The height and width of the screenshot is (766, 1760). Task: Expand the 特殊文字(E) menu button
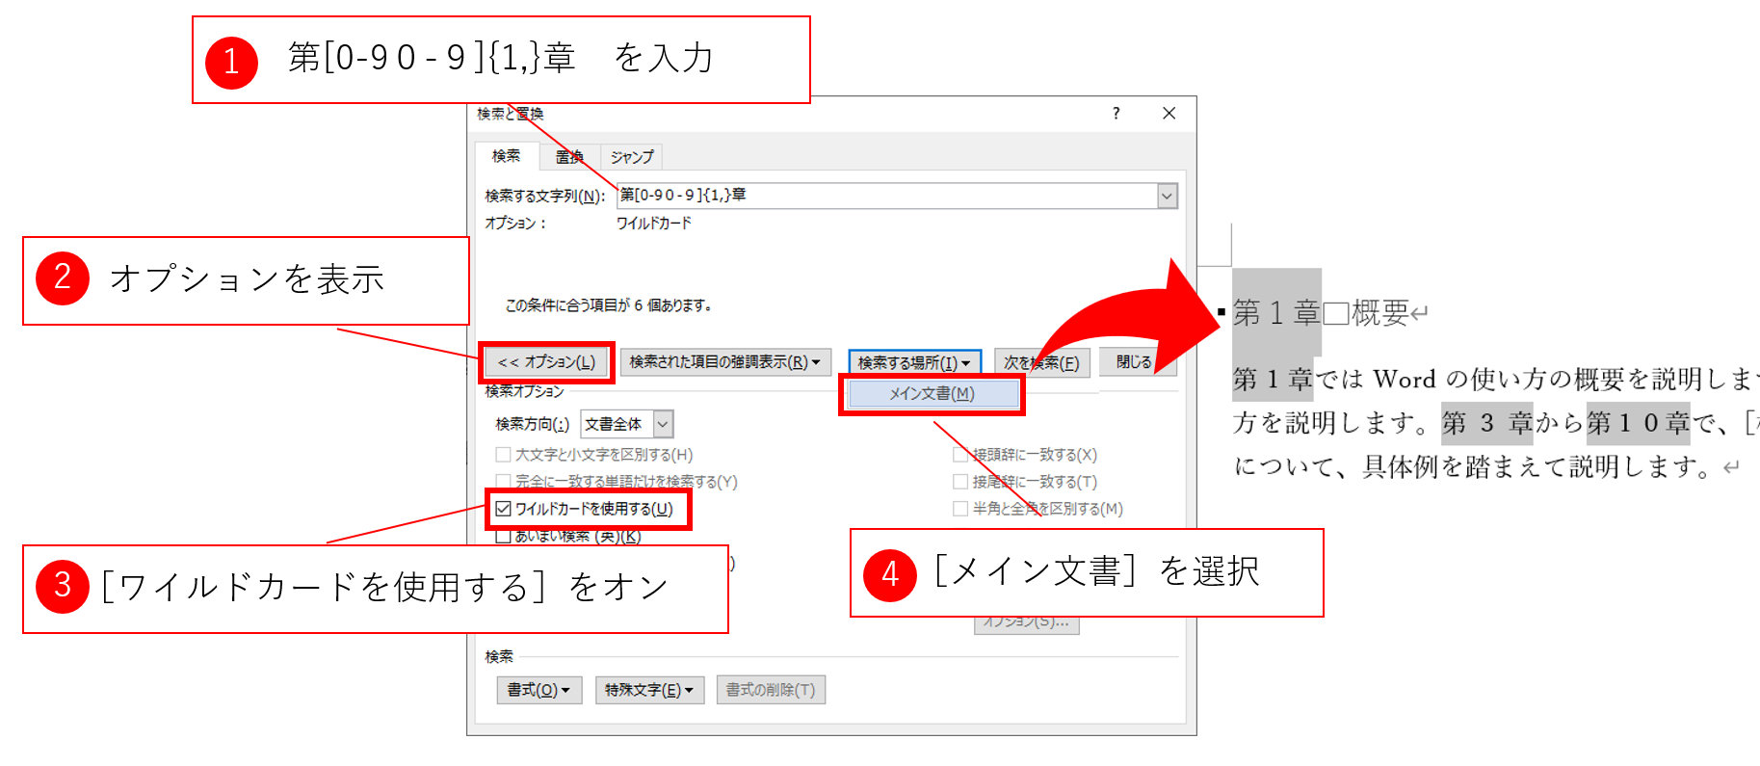[649, 690]
